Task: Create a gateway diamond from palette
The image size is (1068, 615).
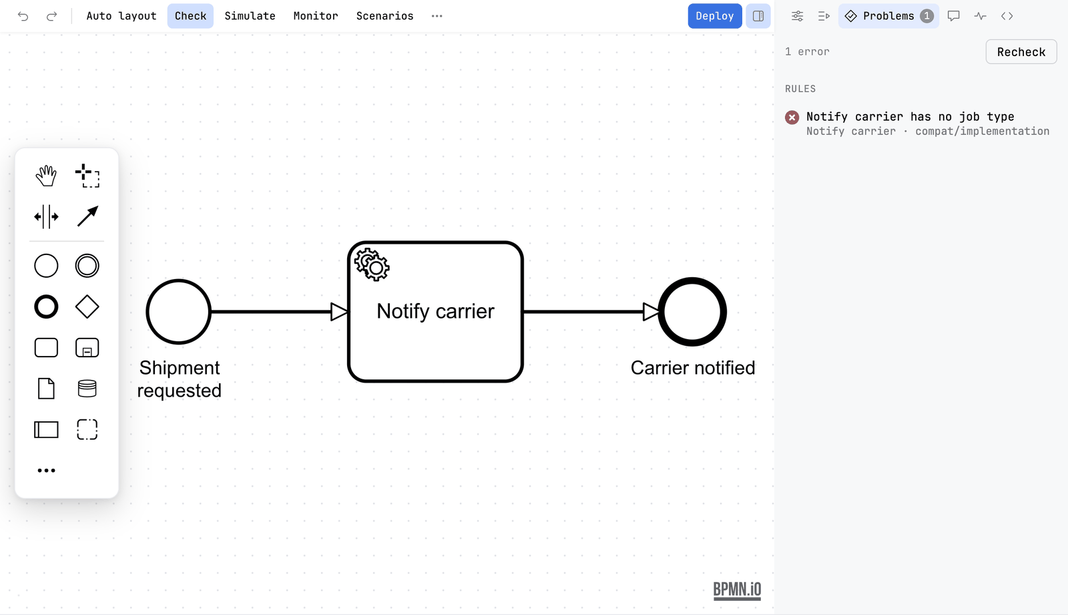Action: point(87,307)
